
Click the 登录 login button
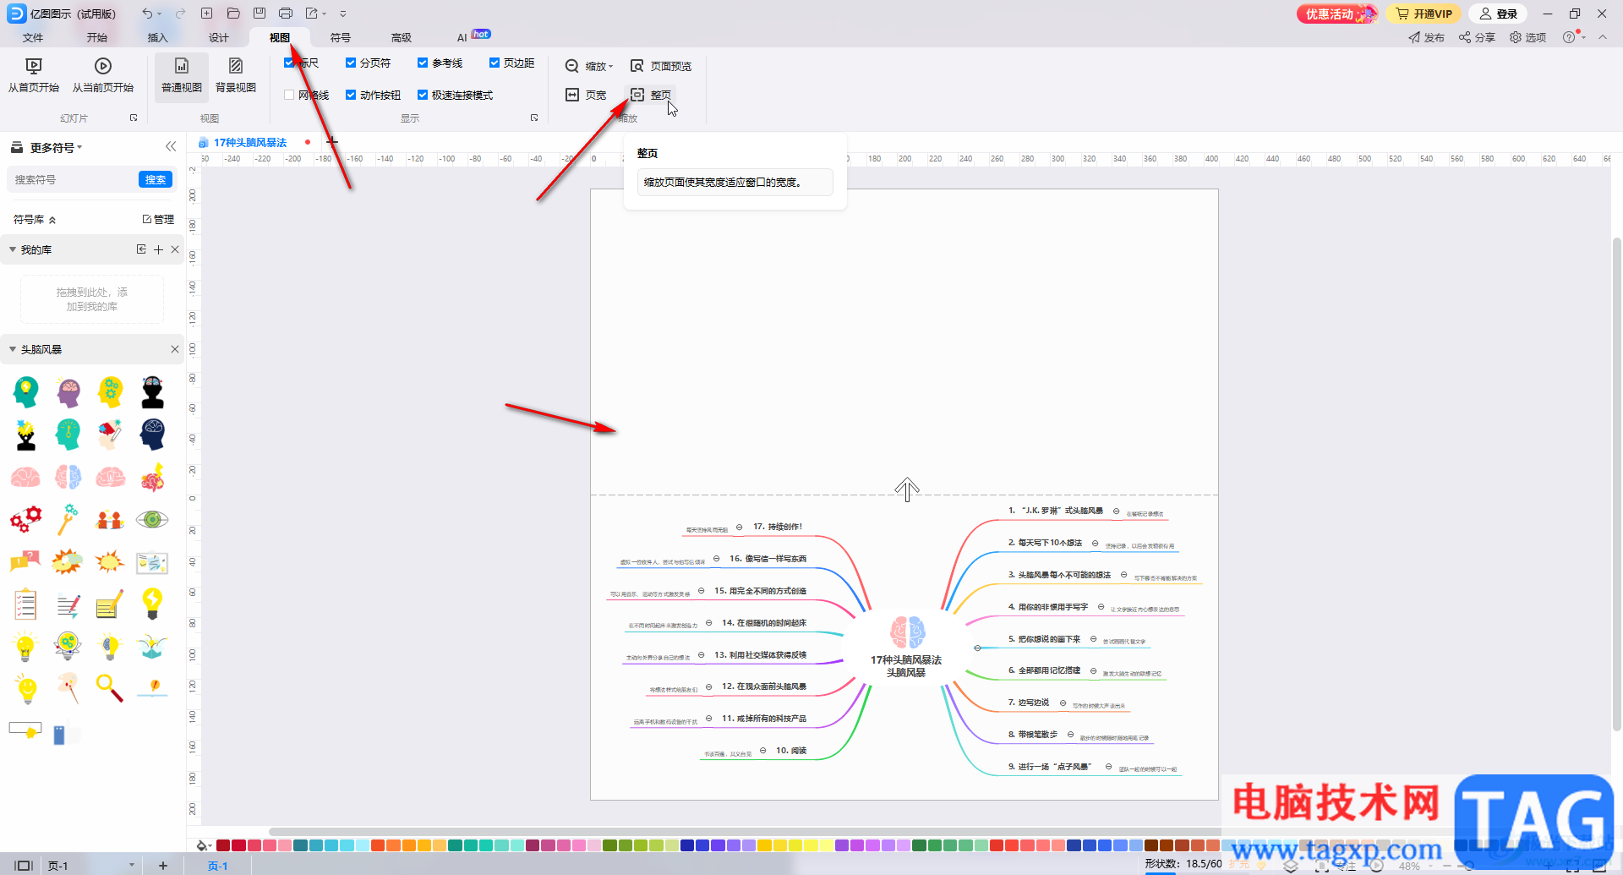pos(1499,14)
